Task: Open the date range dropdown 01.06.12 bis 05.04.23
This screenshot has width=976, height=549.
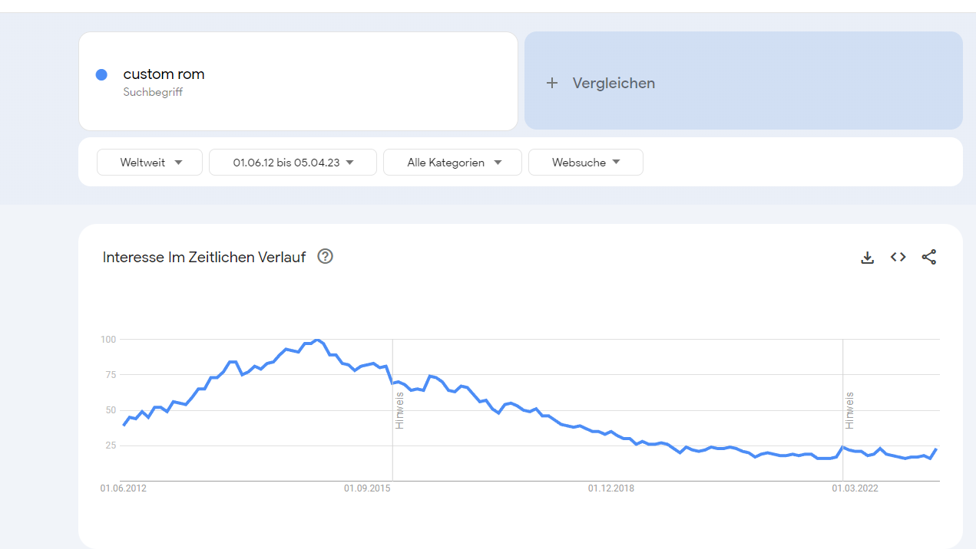Action: pyautogui.click(x=293, y=163)
